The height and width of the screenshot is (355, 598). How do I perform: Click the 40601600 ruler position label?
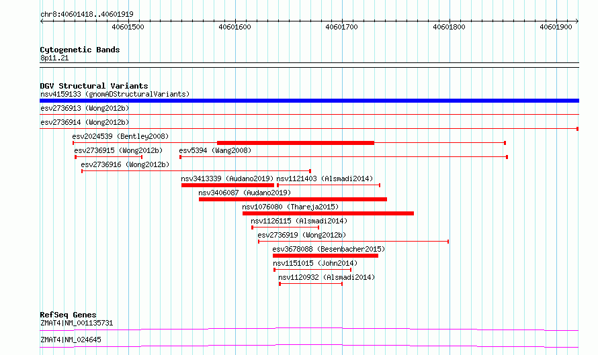(x=234, y=27)
